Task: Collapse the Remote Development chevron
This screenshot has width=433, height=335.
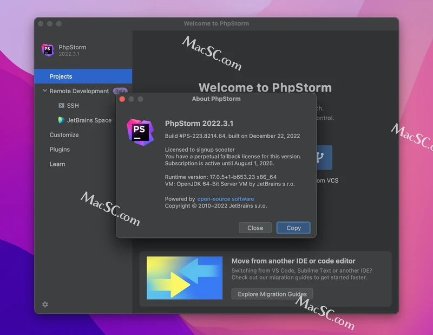Action: click(45, 91)
